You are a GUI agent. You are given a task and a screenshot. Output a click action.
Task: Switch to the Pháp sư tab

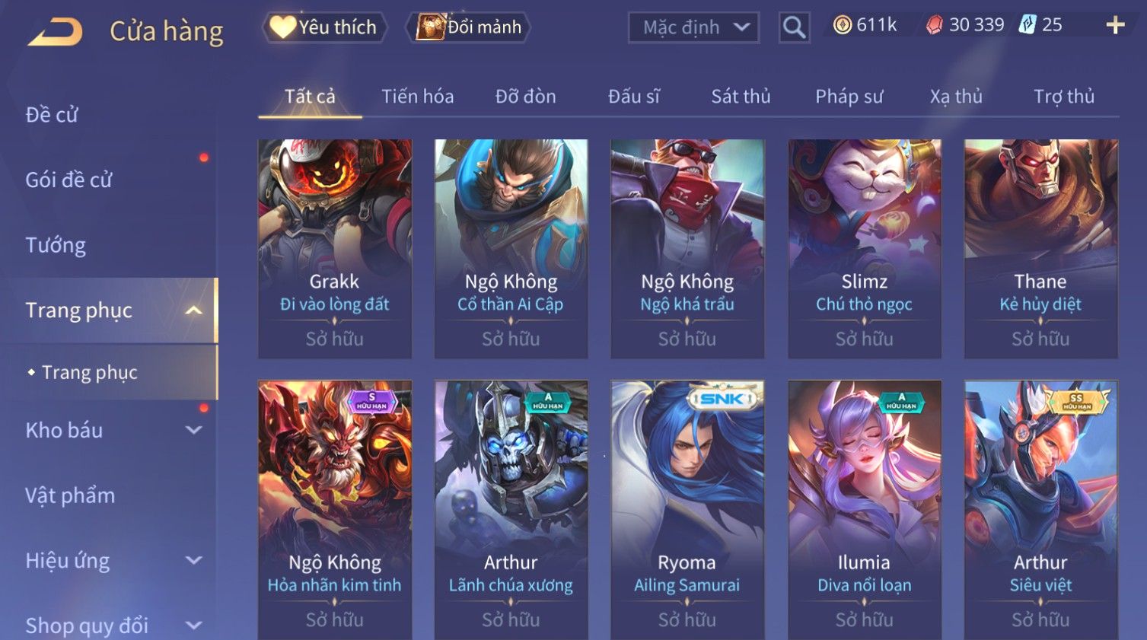pos(849,97)
